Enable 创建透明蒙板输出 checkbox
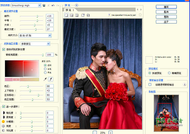Image resolution: width=190 pixels, height=134 pixels. 150,85
